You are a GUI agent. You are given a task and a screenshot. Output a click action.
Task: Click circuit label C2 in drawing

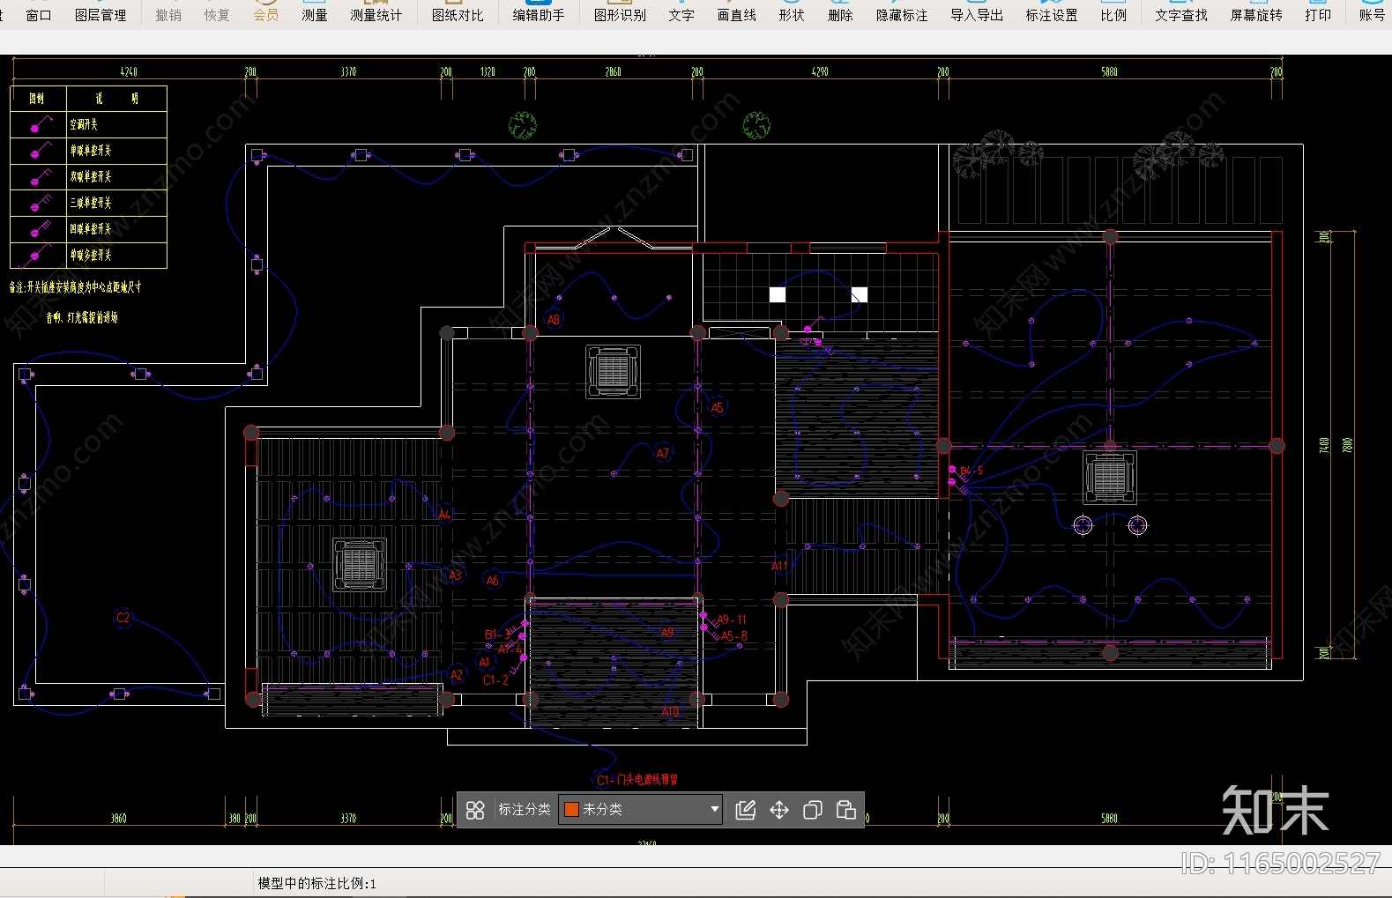pyautogui.click(x=123, y=618)
